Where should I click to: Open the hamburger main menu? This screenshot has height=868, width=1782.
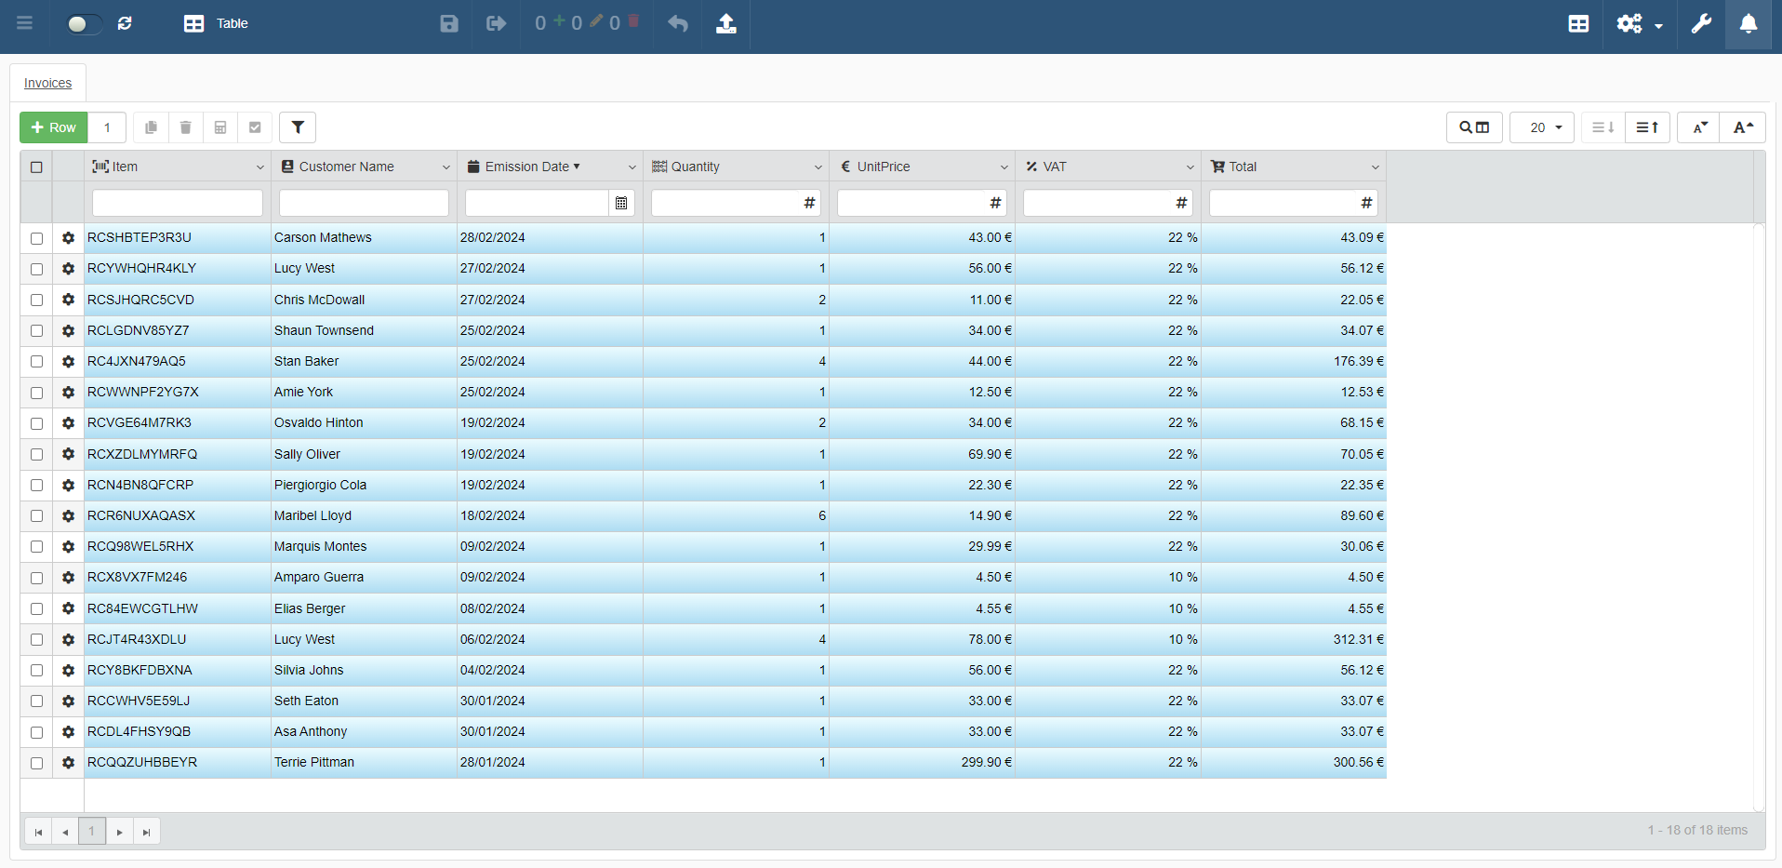(x=25, y=23)
